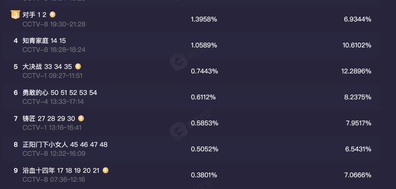Screen dimensions: 396x189
Task: Click share value 12.2896%
Action: point(356,71)
